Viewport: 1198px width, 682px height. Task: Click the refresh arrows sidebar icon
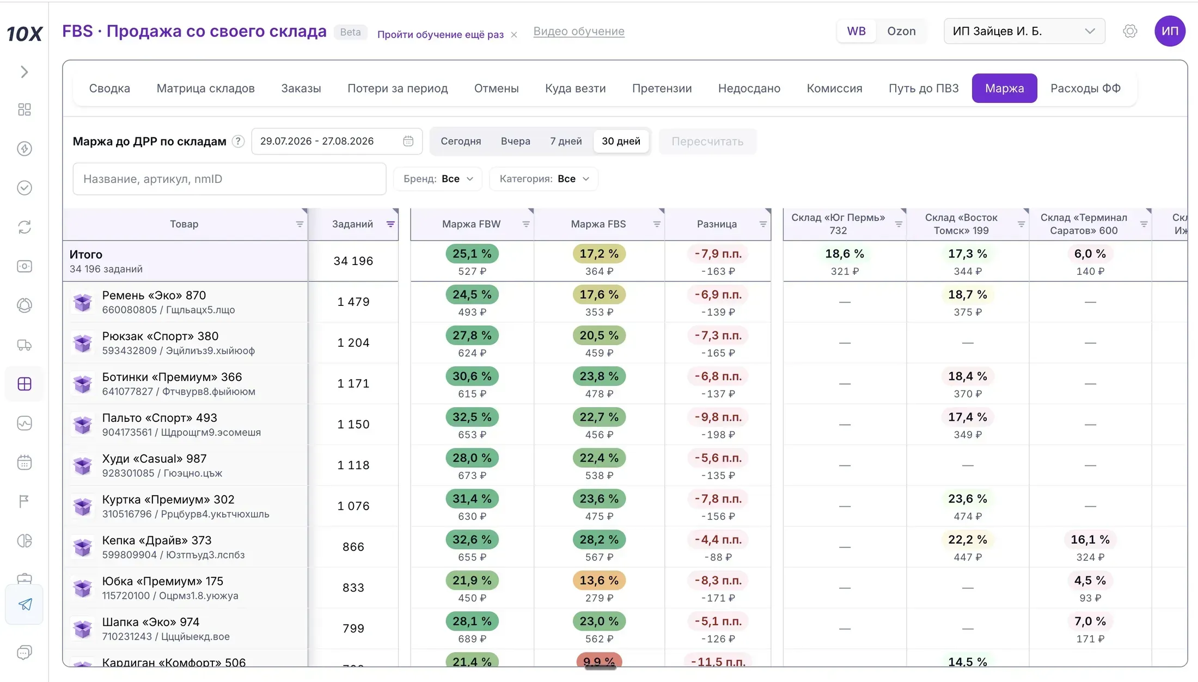click(24, 227)
